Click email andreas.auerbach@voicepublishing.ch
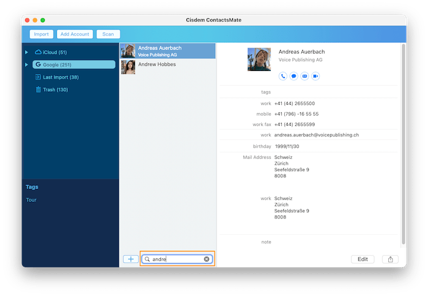428x296 pixels. click(317, 135)
